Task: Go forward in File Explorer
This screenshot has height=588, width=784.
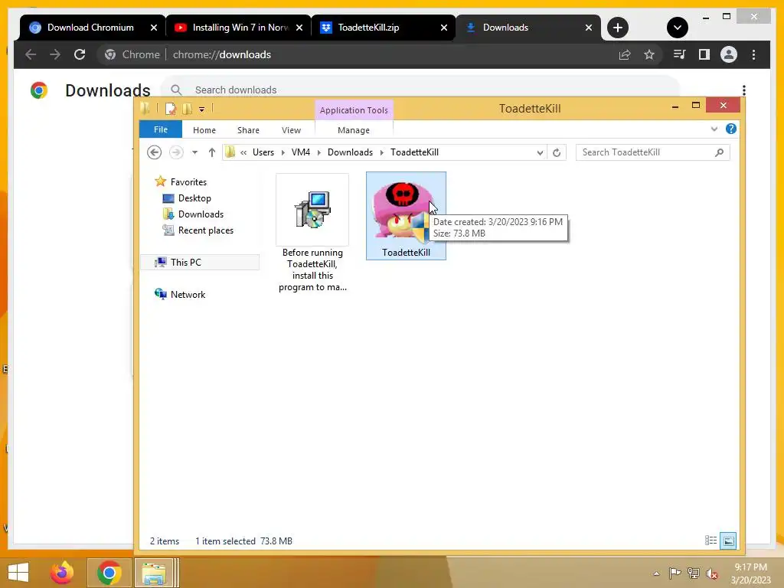Action: point(176,152)
